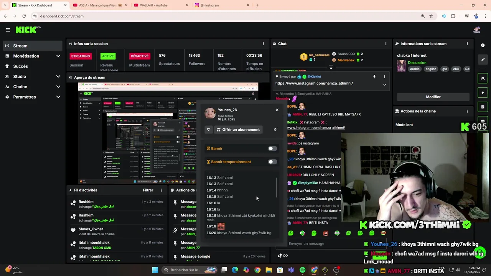Open the browser tab search dropdown
Screen dimensions: 491x276
pos(5,5)
